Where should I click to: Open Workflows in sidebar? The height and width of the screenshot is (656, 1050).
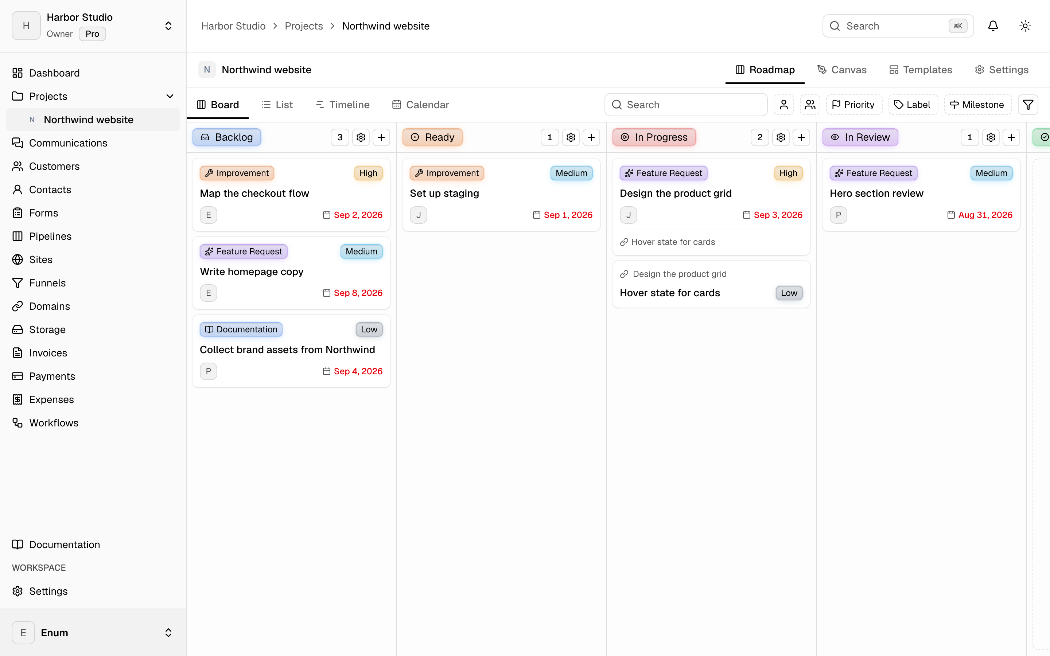[93, 423]
